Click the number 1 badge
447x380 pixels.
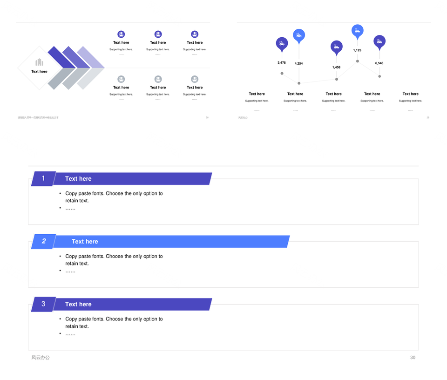coord(43,178)
